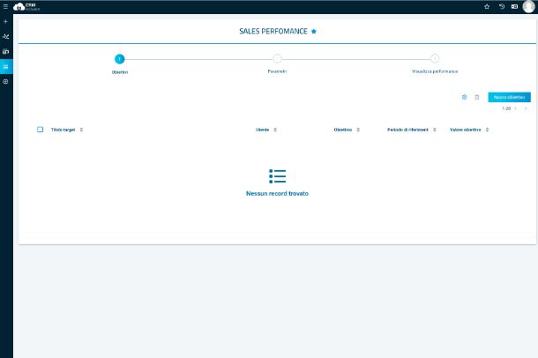This screenshot has width=538, height=358.
Task: Sort by Obiettivo column arrows
Action: [x=358, y=130]
